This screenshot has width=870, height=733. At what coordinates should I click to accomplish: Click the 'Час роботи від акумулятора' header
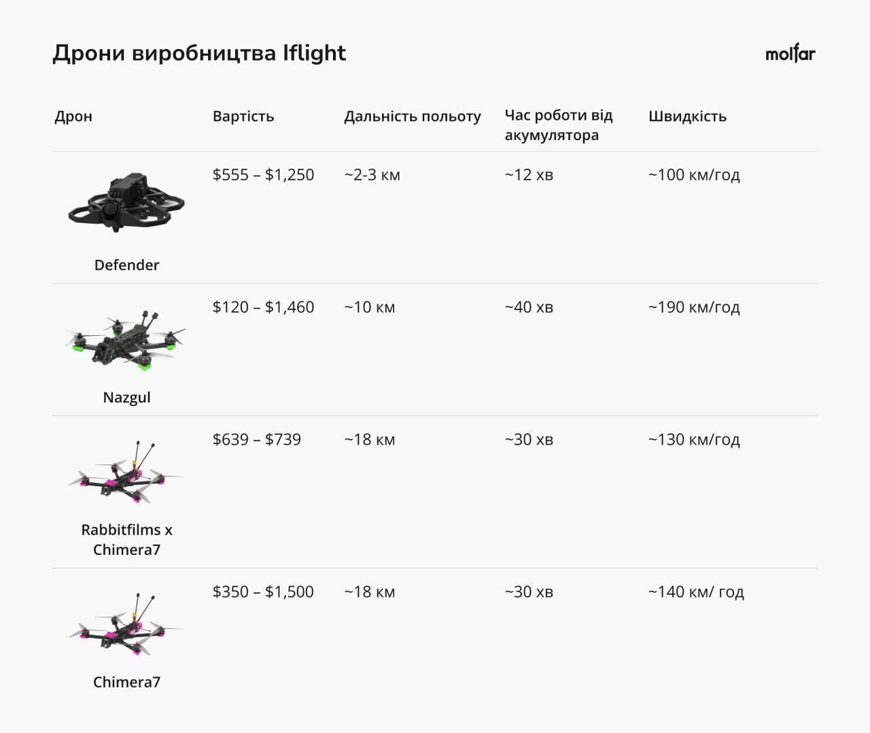(x=558, y=125)
